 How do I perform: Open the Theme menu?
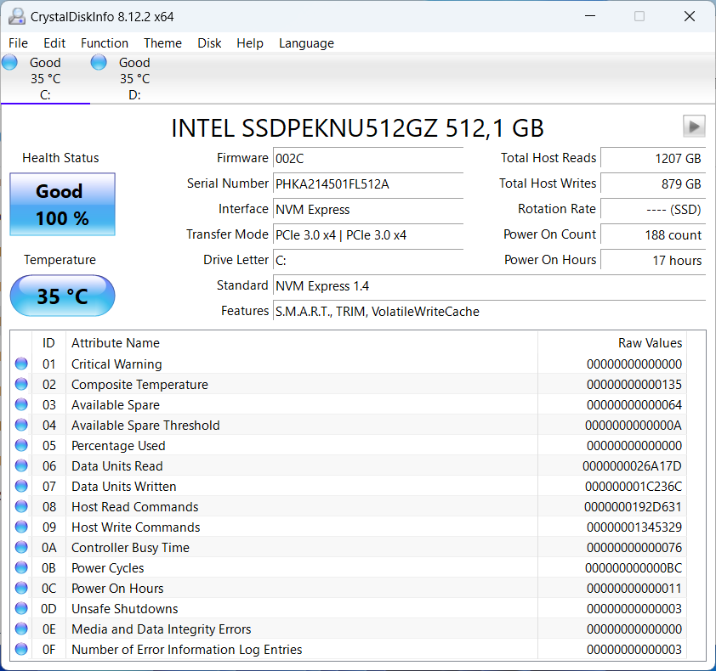(162, 43)
